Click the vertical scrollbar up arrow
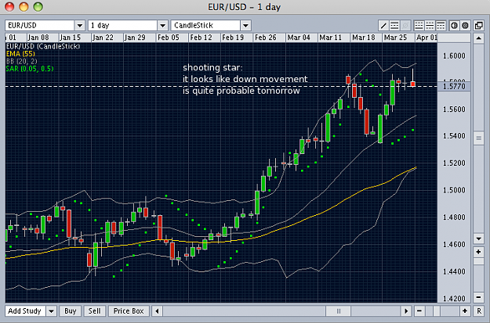 click(x=478, y=38)
